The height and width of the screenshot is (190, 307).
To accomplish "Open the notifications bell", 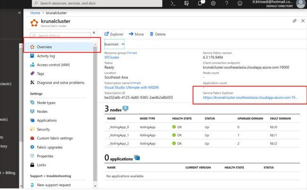I will pos(200,3).
